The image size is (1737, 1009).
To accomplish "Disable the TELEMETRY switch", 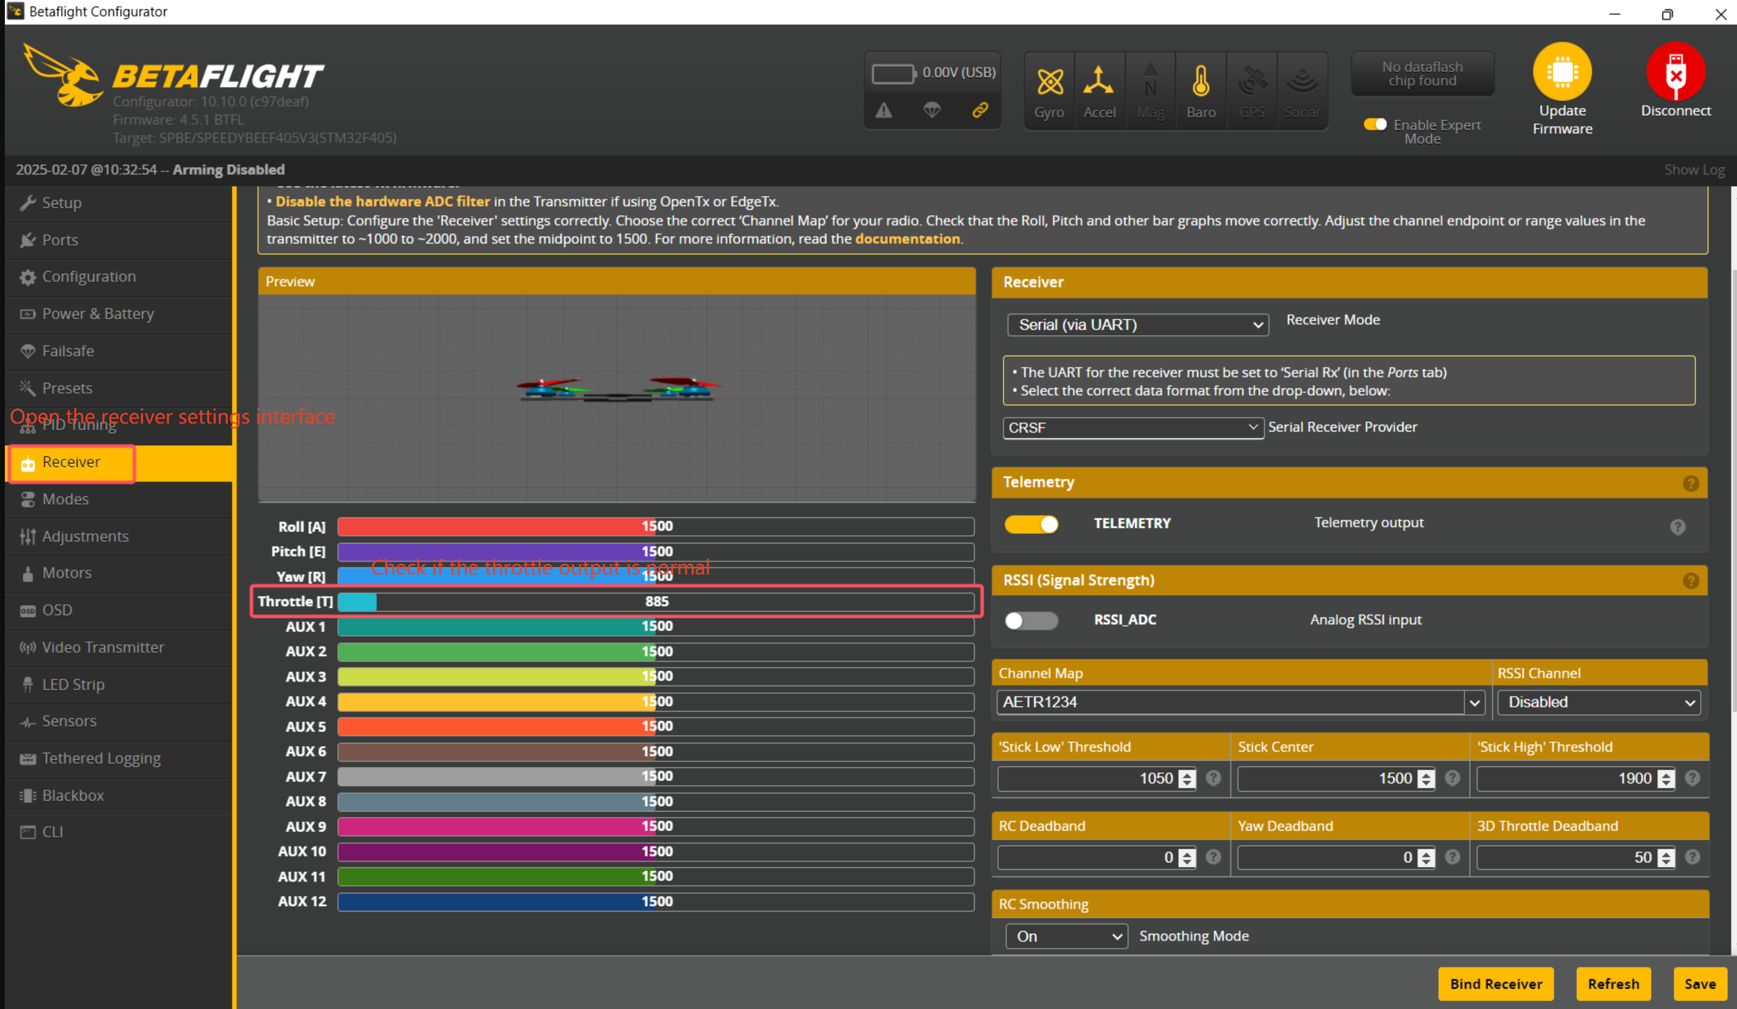I will (1030, 524).
